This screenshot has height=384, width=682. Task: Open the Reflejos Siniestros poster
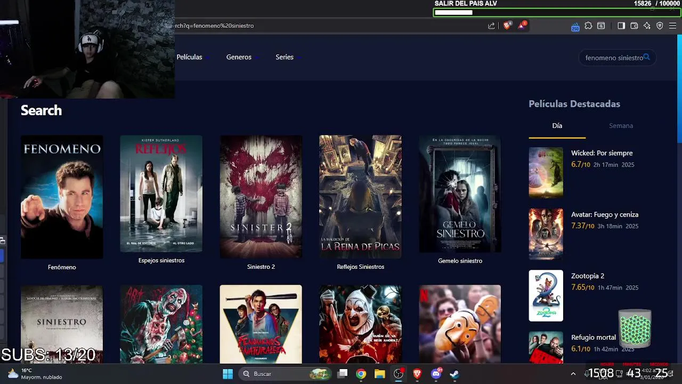(x=360, y=197)
